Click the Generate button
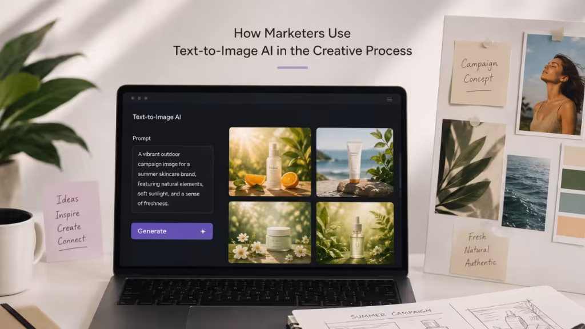 coord(172,231)
